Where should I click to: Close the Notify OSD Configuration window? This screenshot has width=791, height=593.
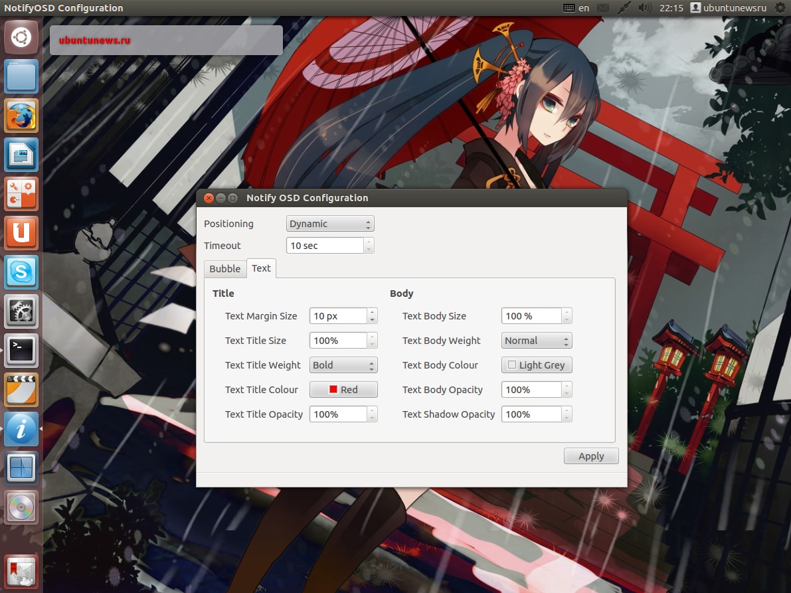209,198
